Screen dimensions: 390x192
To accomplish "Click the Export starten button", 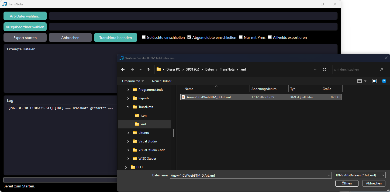I will (25, 38).
